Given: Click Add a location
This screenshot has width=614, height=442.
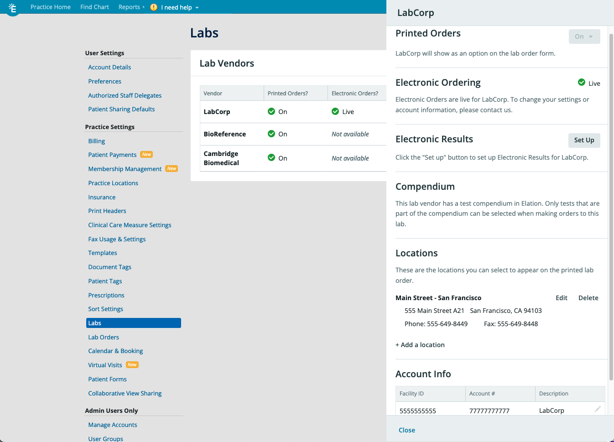Looking at the screenshot, I should click(x=420, y=344).
